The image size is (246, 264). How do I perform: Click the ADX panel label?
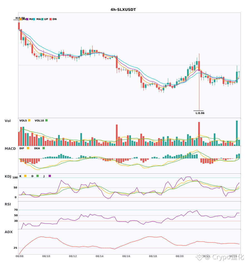coord(9,232)
